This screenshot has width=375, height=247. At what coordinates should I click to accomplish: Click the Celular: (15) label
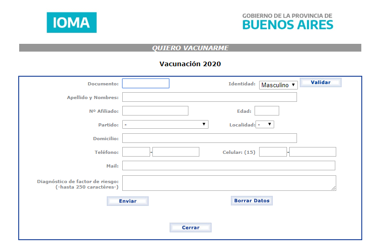pyautogui.click(x=239, y=152)
